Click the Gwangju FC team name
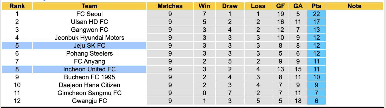Image resolution: width=386 pixels, height=108 pixels. click(90, 101)
